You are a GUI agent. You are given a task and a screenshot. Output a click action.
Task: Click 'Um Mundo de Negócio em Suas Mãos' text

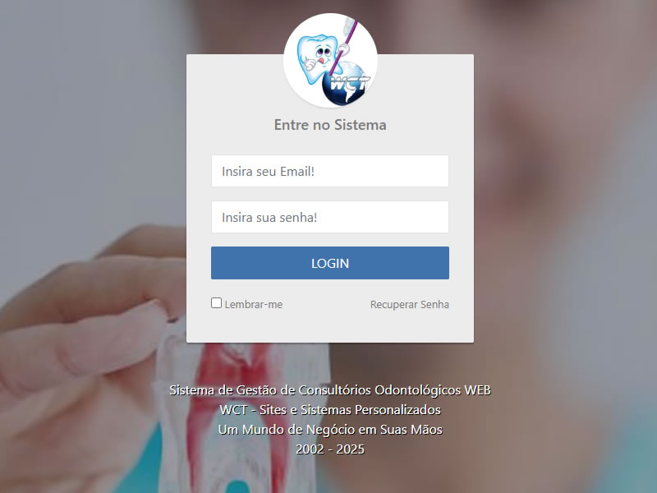click(x=330, y=429)
